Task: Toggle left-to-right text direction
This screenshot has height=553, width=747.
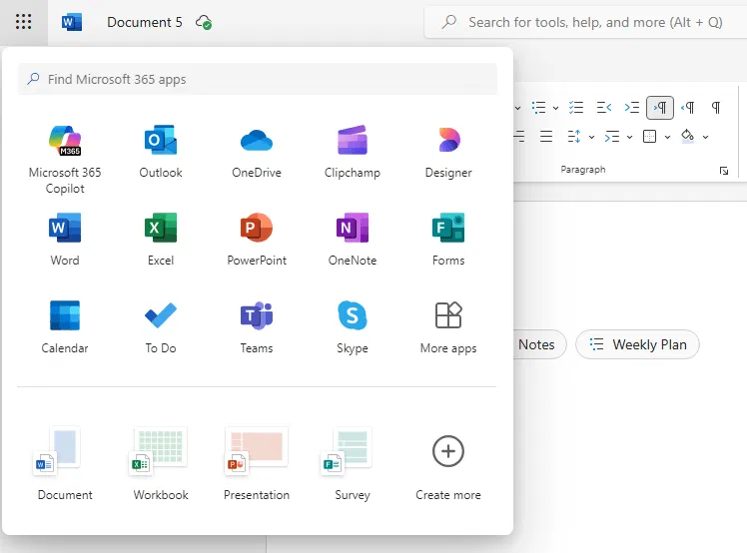Action: pyautogui.click(x=660, y=108)
